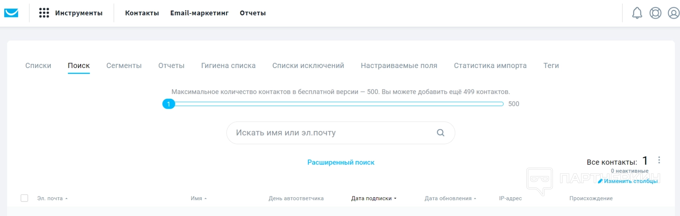Open the Настраиваемые поля tab

click(x=399, y=65)
